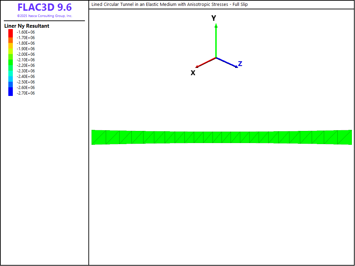
Task: Click the blue Z axis arrow
Action: point(227,63)
